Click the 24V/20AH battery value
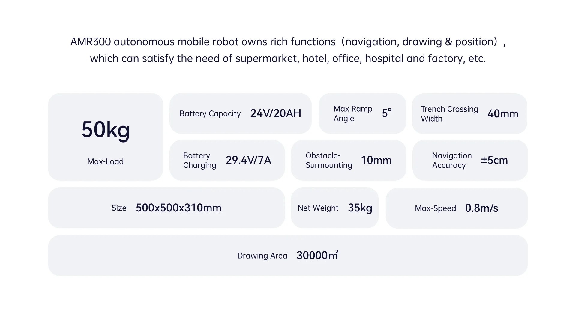The height and width of the screenshot is (324, 576). pyautogui.click(x=275, y=113)
